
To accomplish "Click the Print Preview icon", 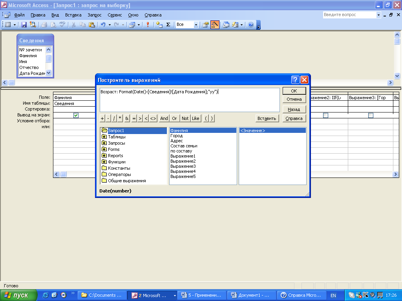I will [53, 25].
